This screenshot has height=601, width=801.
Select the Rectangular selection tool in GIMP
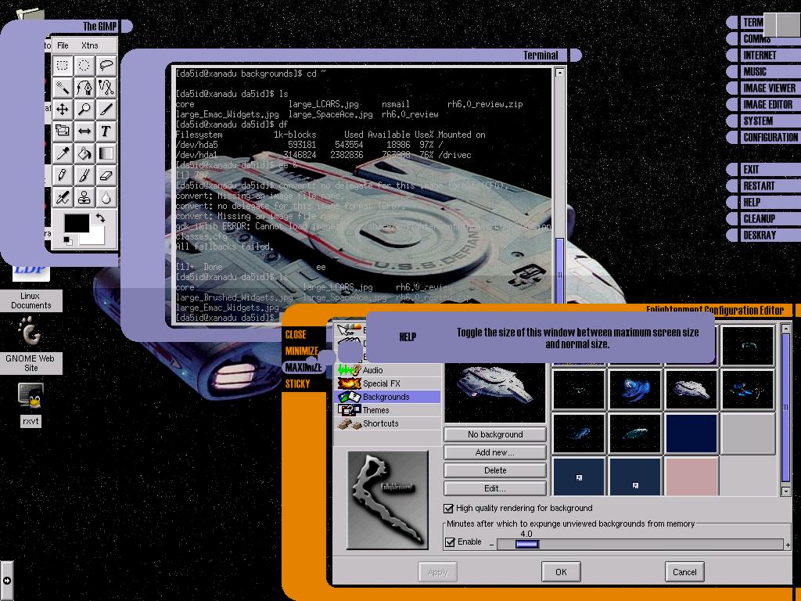click(63, 66)
